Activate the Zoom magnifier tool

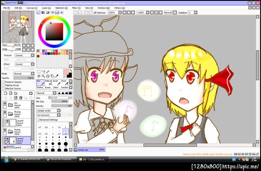[43, 76]
